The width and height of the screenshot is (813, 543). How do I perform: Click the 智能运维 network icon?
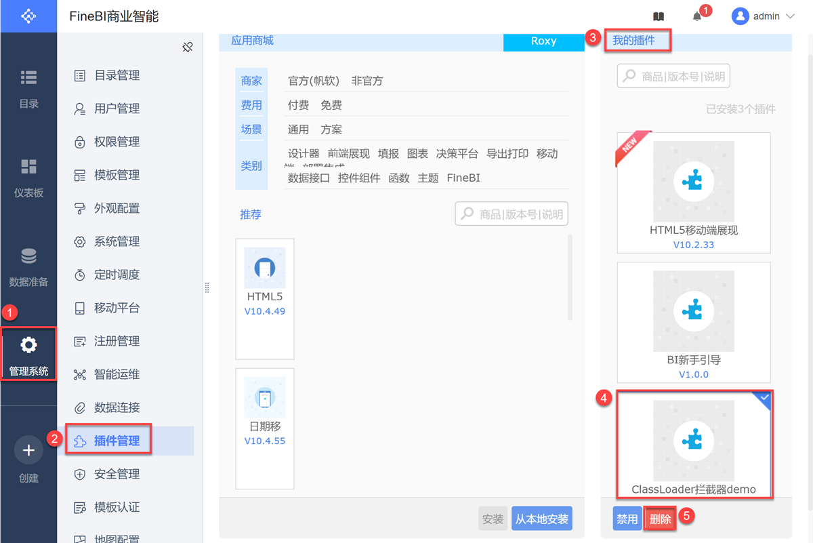point(80,374)
